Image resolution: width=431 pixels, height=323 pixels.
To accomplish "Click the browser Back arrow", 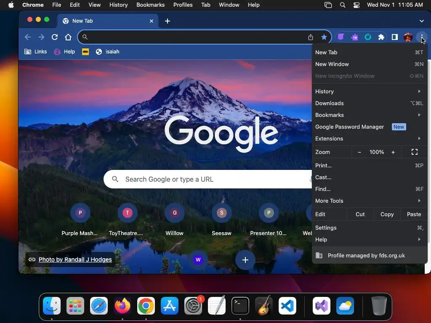I will 28,37.
